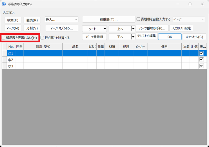Click the 上へ move up button
This screenshot has width=209, height=147.
point(120,29)
